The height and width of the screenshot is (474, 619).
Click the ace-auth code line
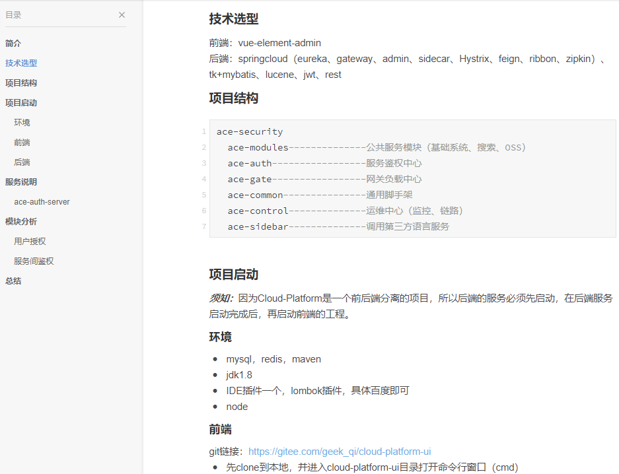[x=324, y=163]
